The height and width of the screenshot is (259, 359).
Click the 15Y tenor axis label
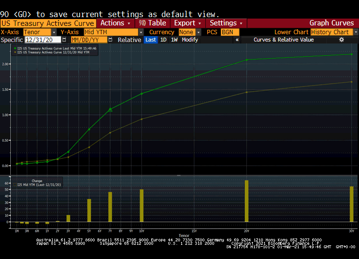(x=194, y=231)
